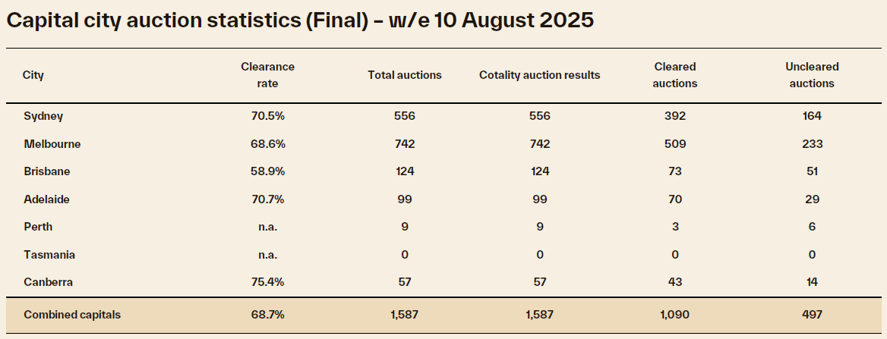Click the Uncleared auctions column header
887x339 pixels.
tap(812, 75)
